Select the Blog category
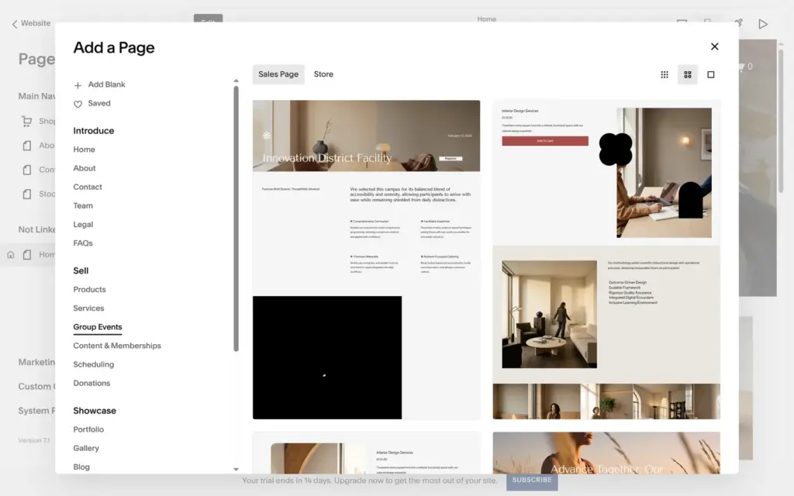Viewport: 794px width, 496px height. pyautogui.click(x=81, y=467)
